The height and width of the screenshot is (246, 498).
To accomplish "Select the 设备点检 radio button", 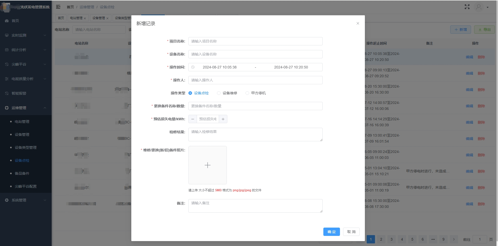I will click(x=190, y=93).
